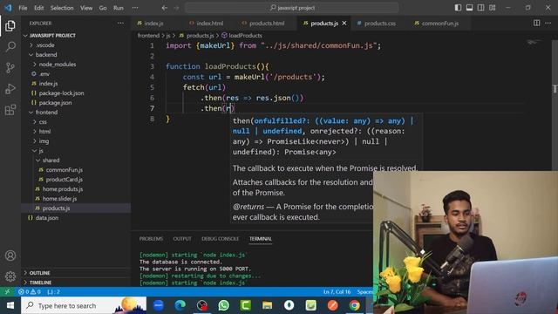Open the Extensions view
This screenshot has height=314, width=558.
10,110
